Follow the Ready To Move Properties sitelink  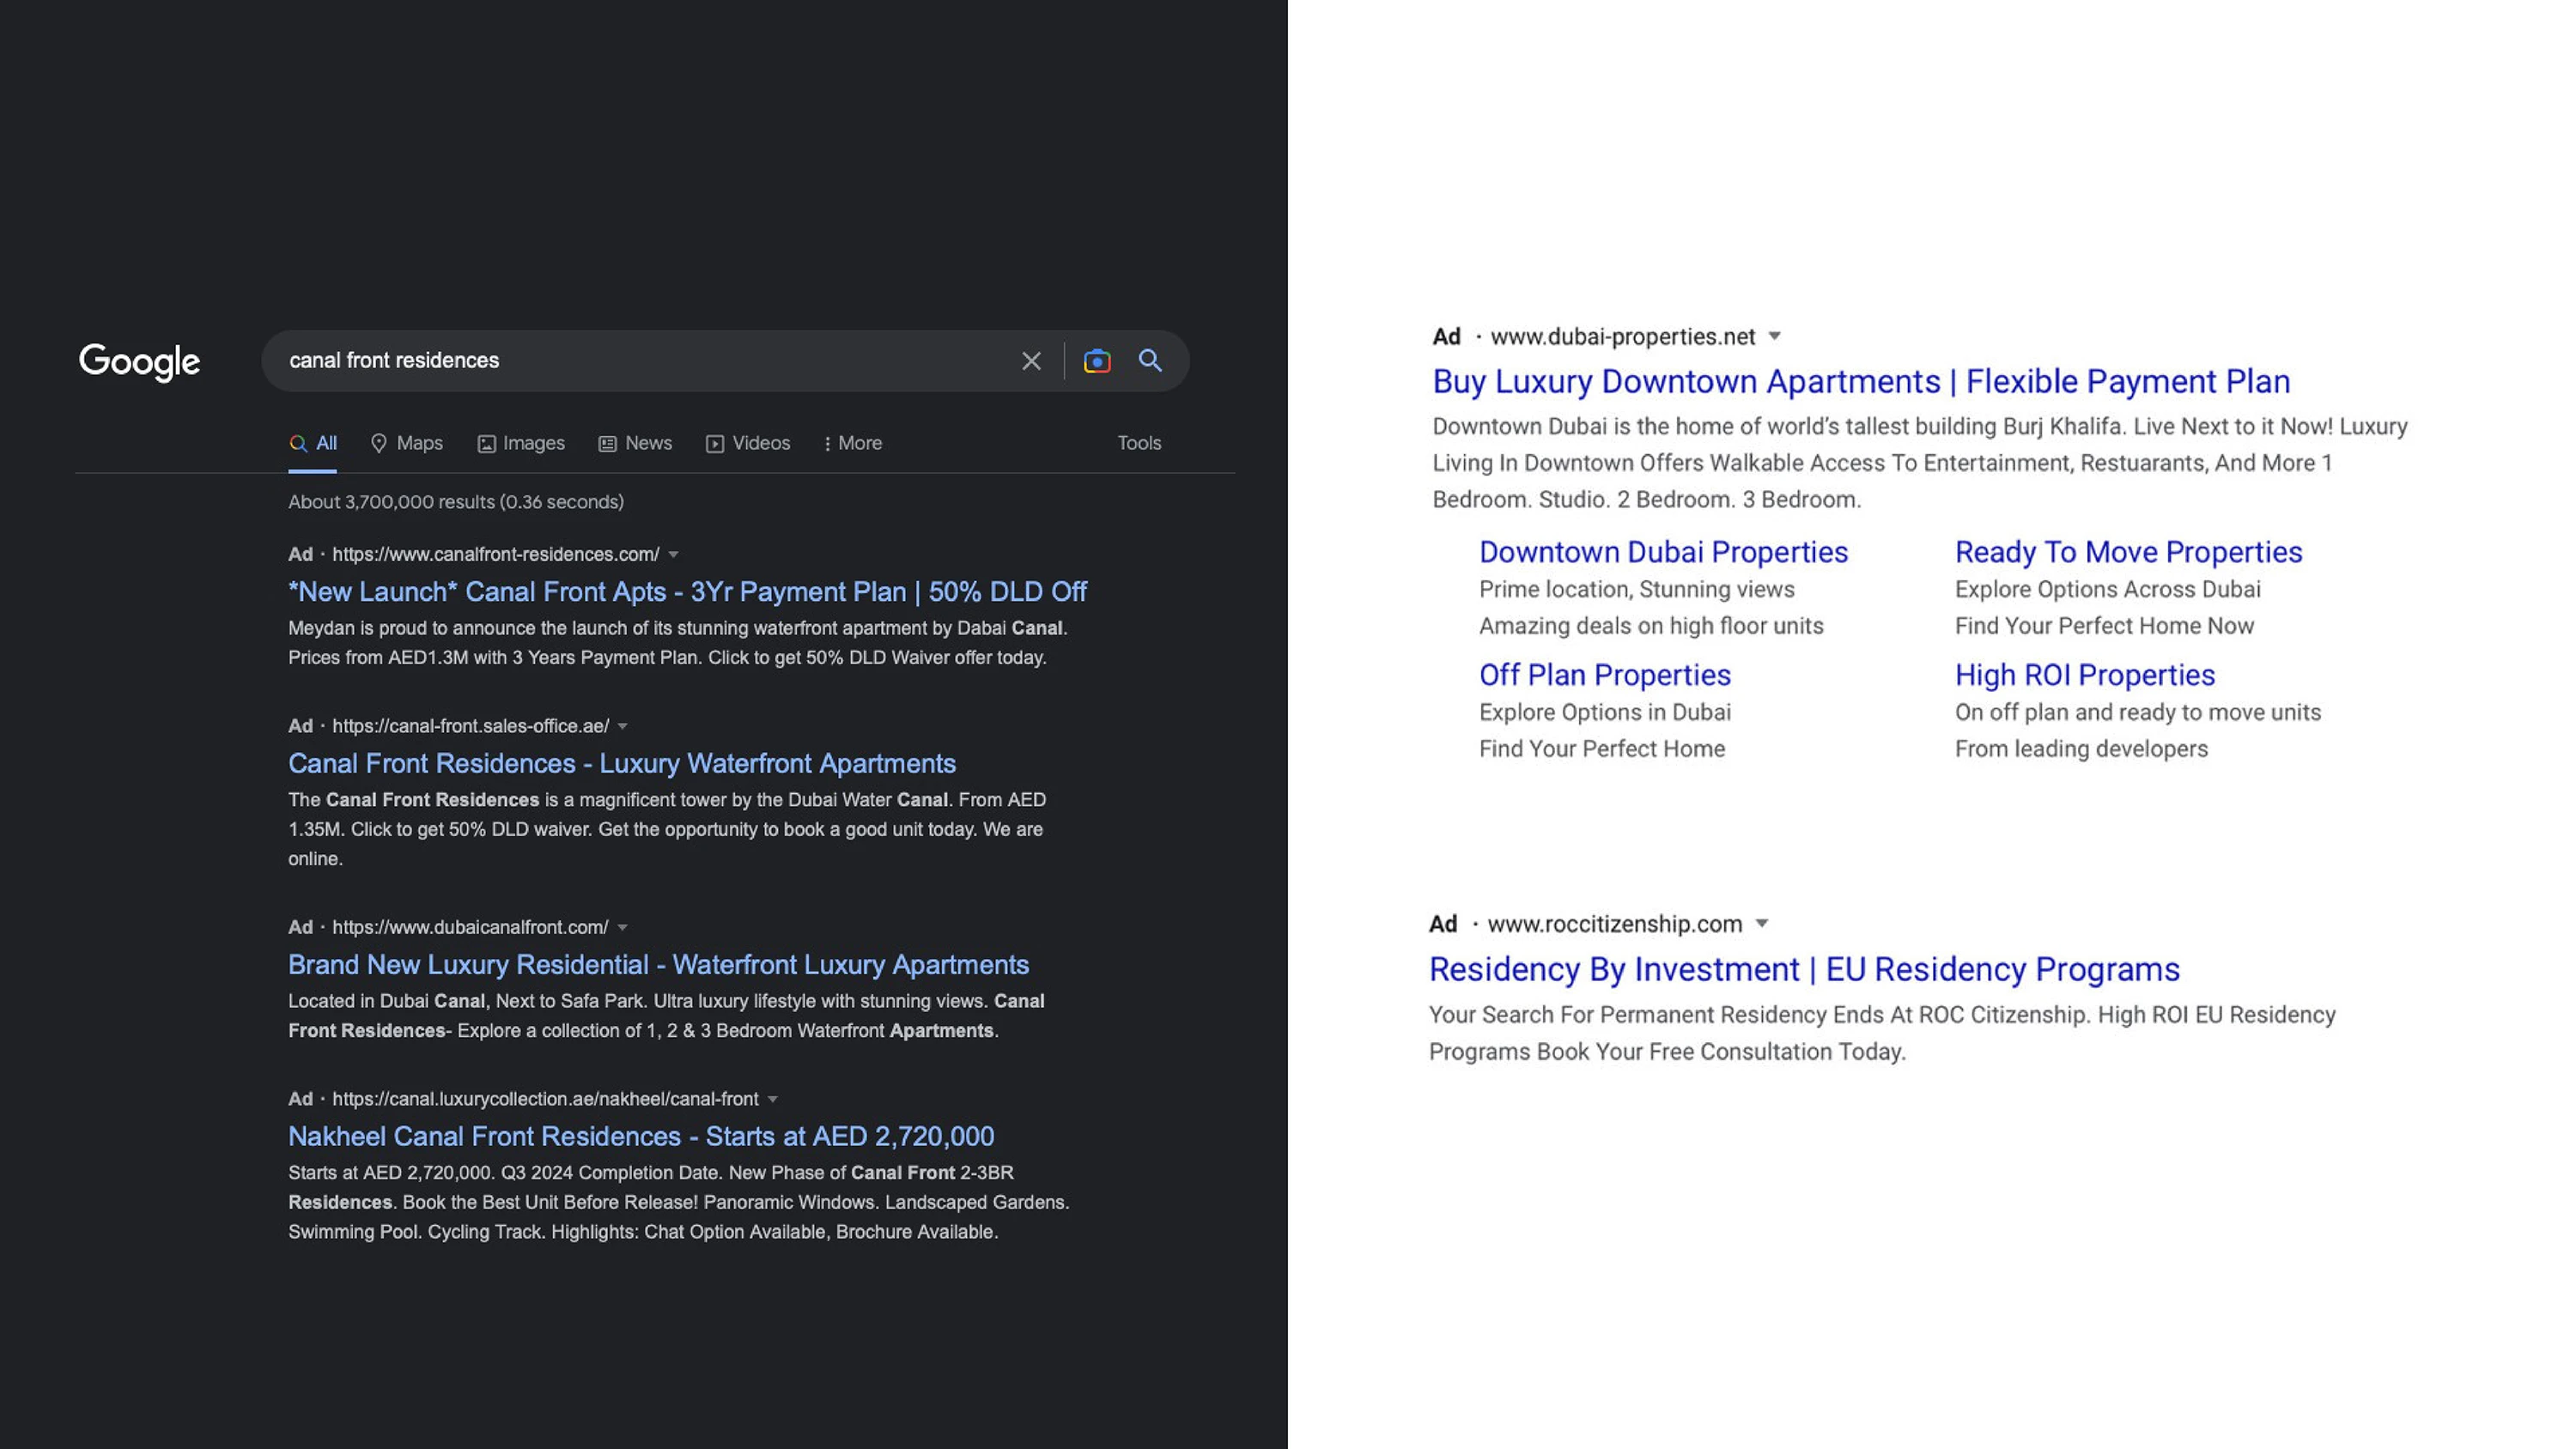coord(2128,552)
